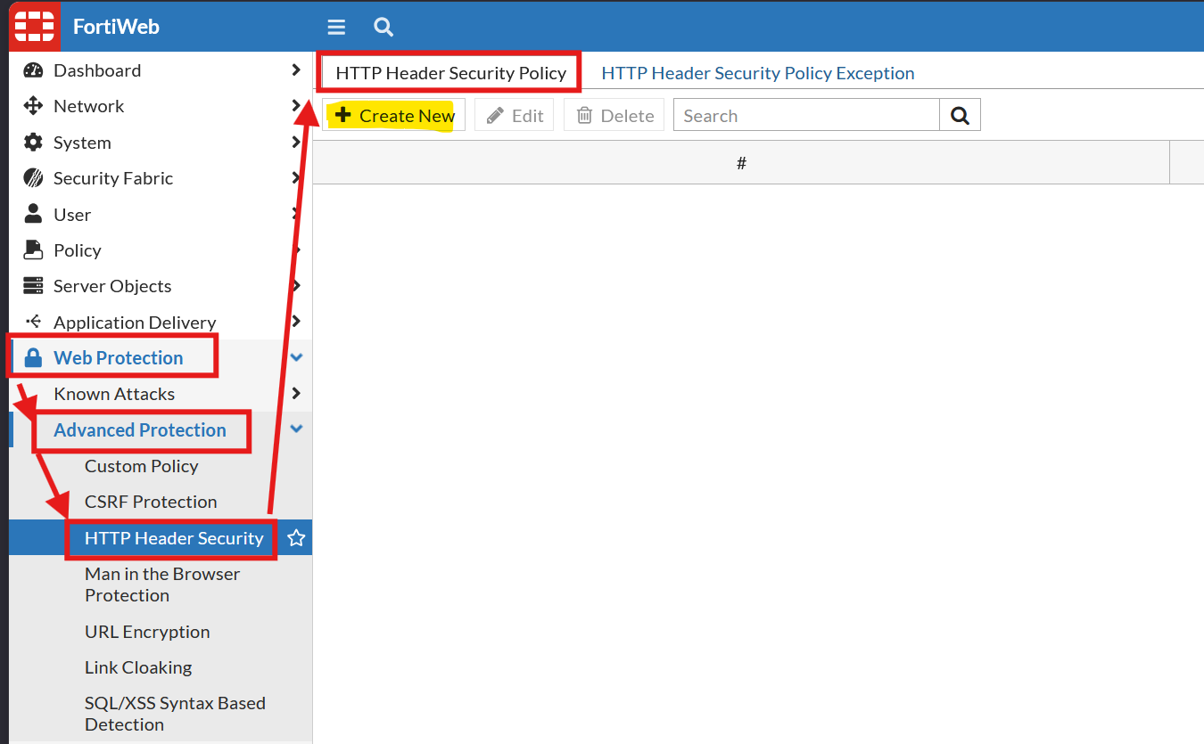
Task: Open the User menu label
Action: click(x=72, y=215)
